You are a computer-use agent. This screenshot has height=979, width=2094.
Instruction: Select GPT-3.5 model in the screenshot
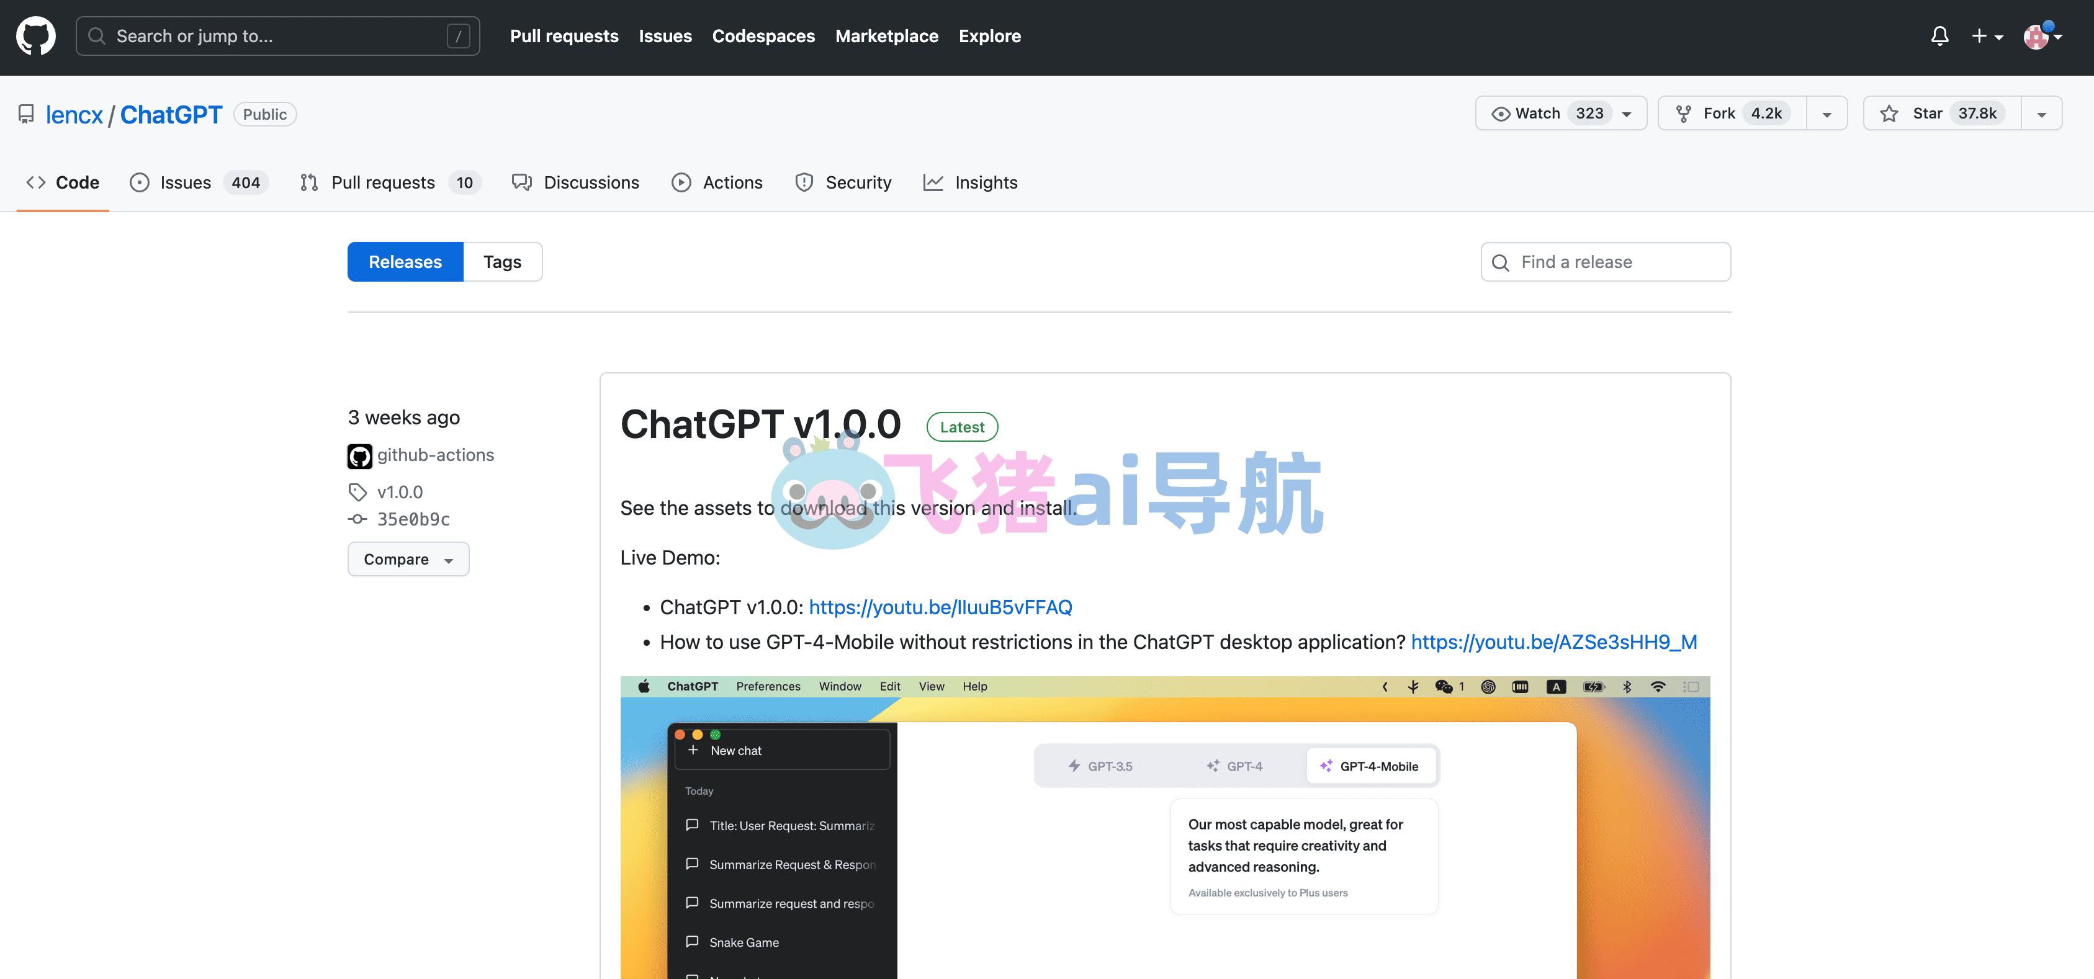click(1100, 766)
